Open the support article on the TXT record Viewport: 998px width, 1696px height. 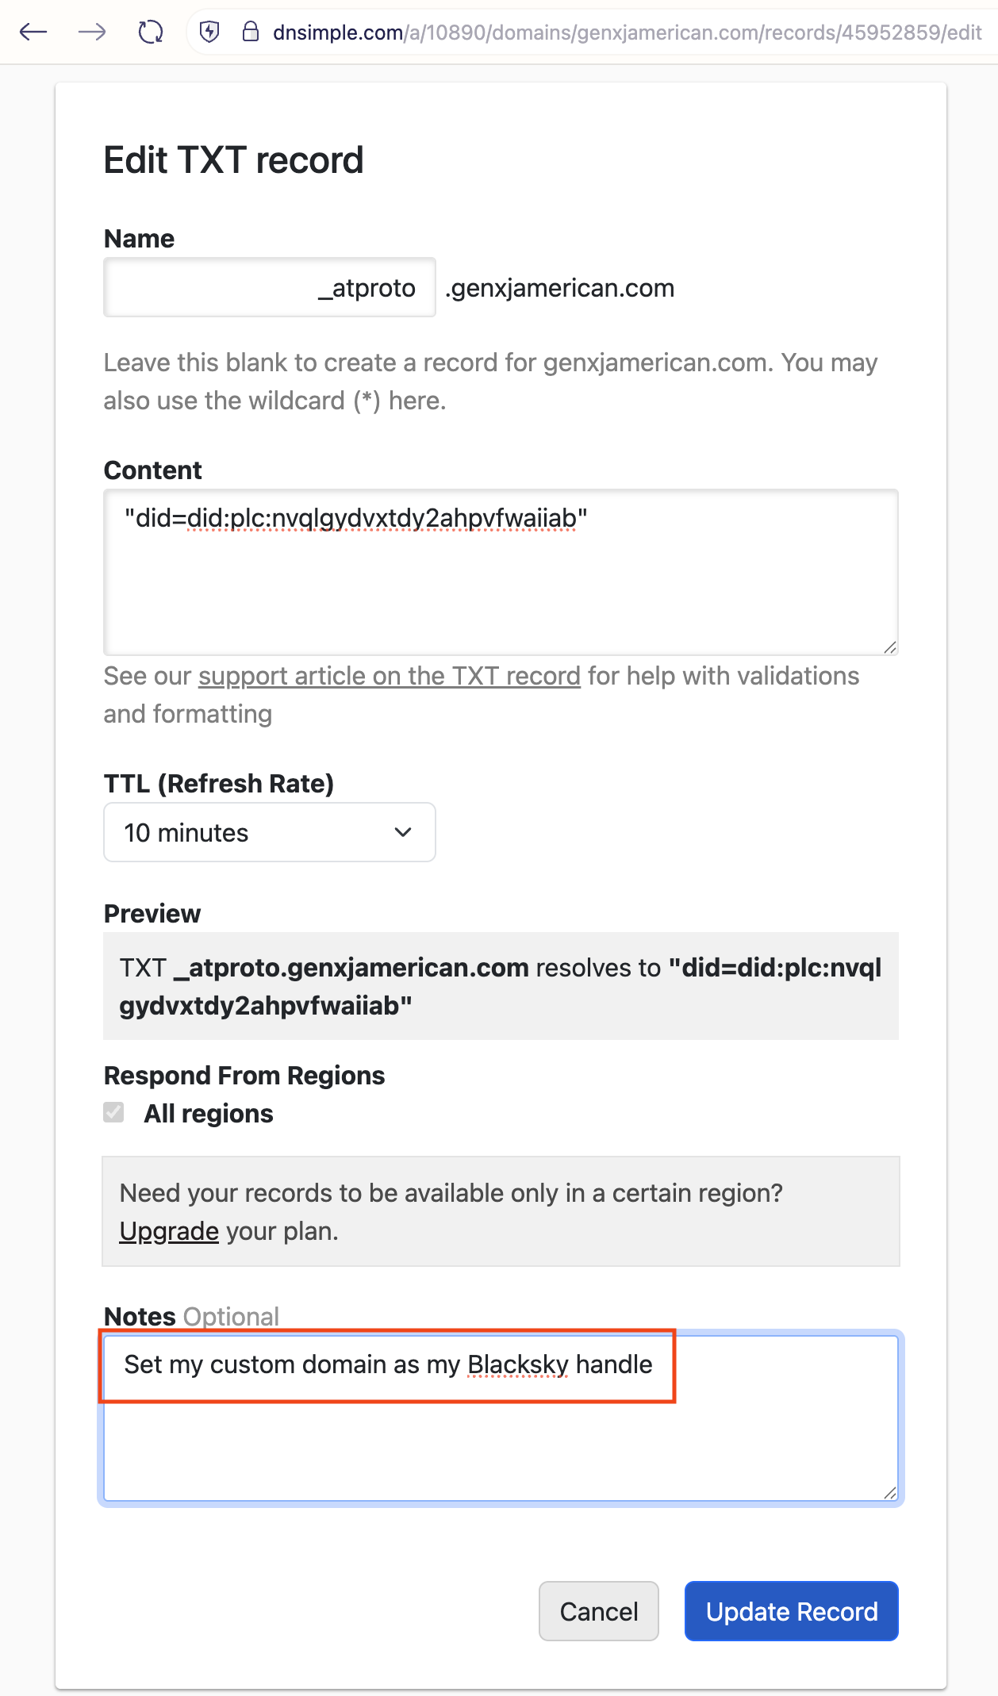click(388, 676)
